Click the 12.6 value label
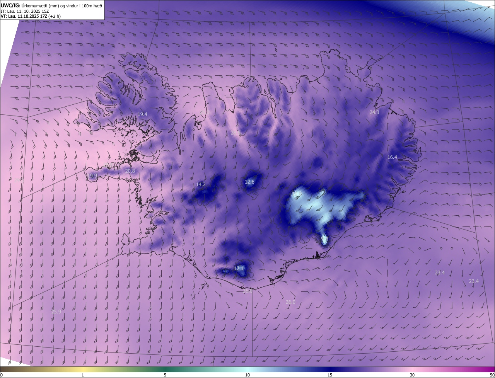 pyautogui.click(x=250, y=182)
